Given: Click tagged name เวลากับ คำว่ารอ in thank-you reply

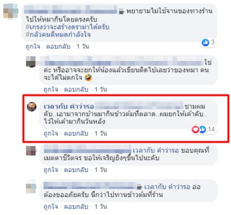Looking at the screenshot, I should pyautogui.click(x=156, y=150).
